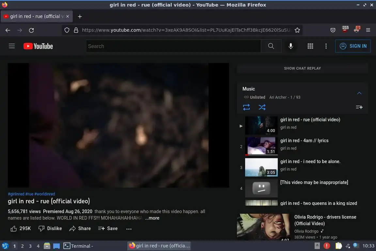
Task: Open the clipboard tray icon
Action: click(x=338, y=246)
